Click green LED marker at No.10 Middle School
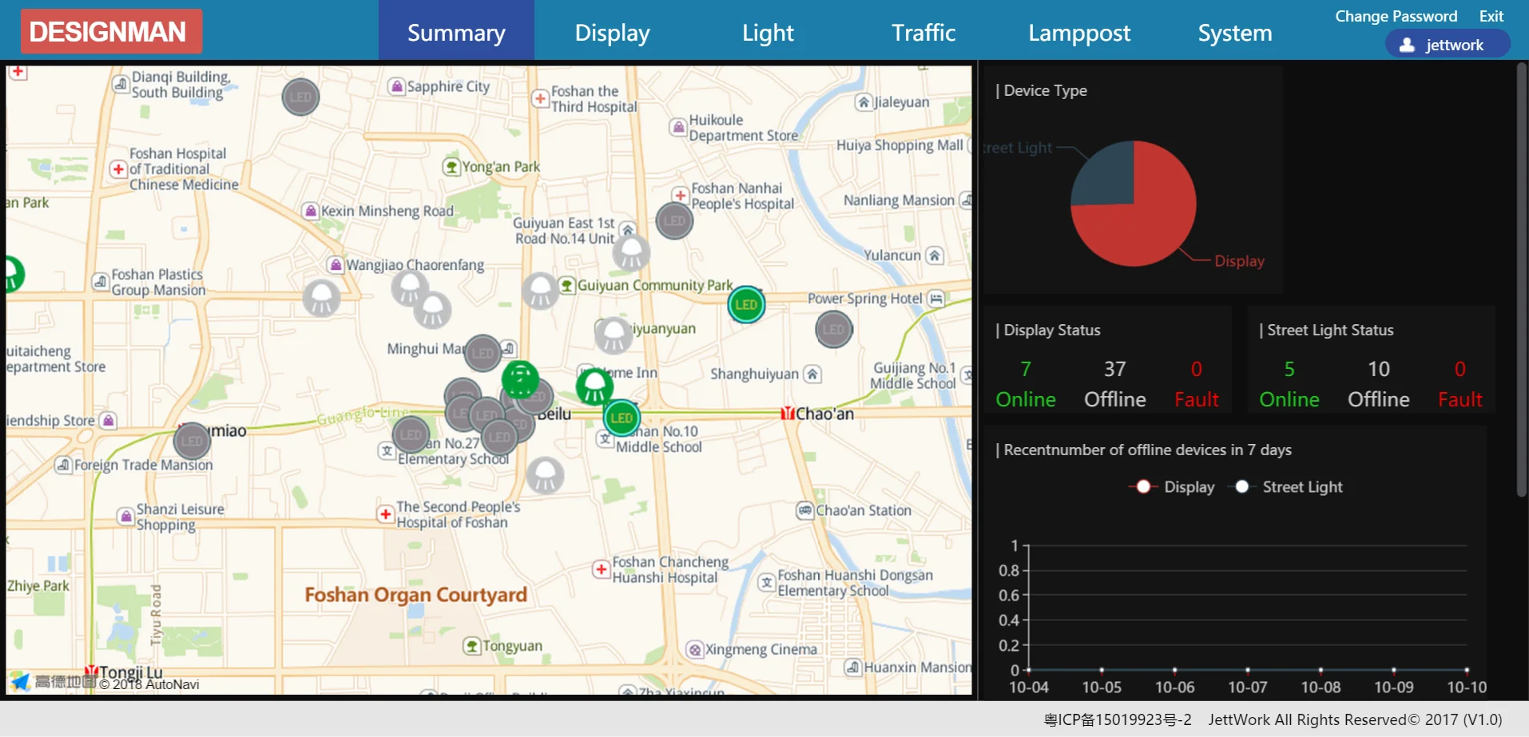Viewport: 1529px width, 737px height. click(x=622, y=418)
